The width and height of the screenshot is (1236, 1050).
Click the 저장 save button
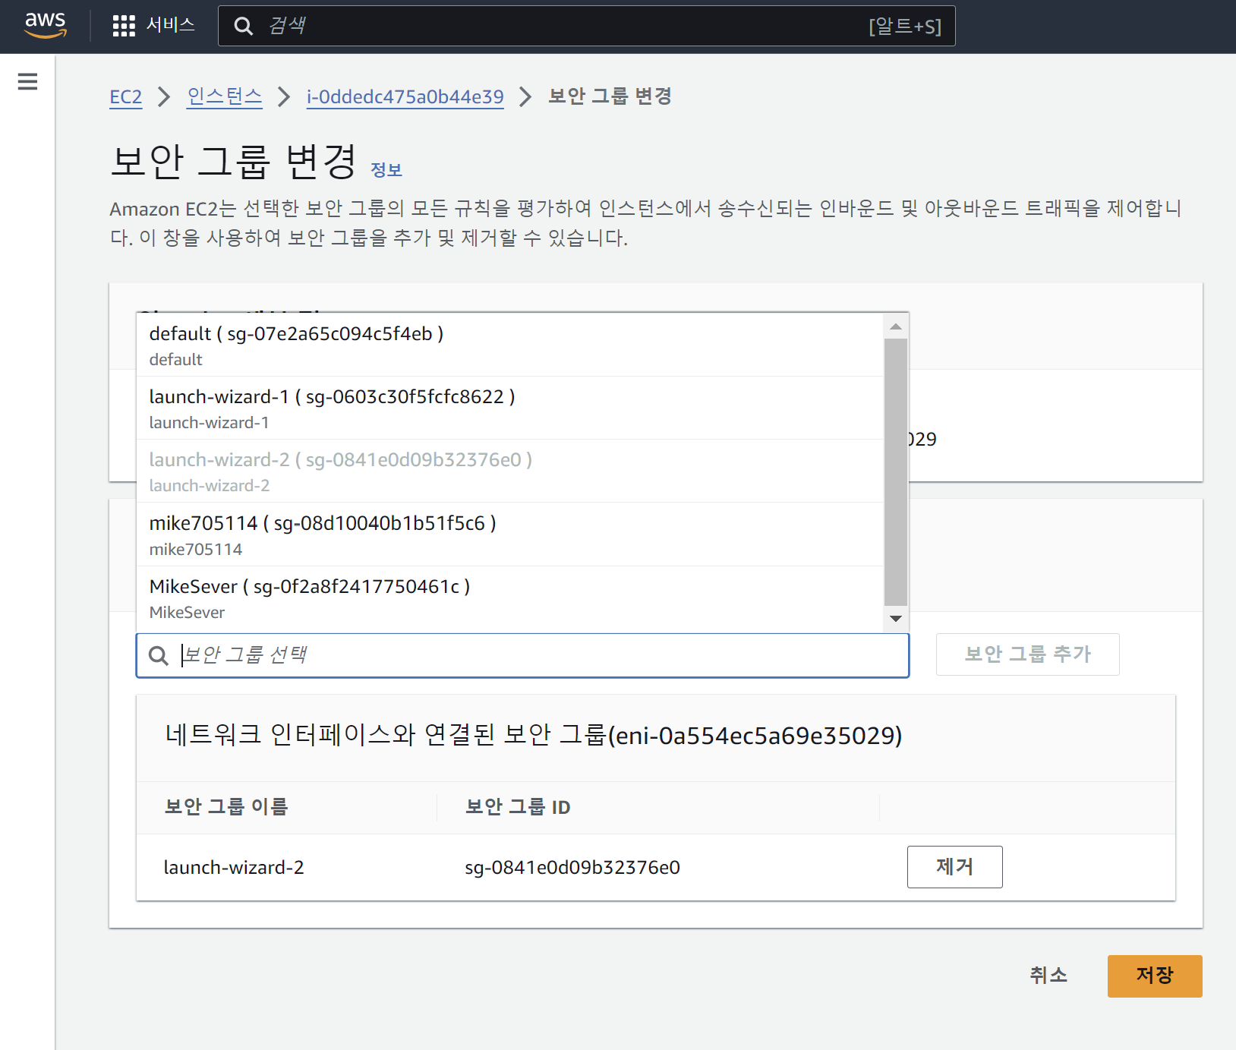pos(1155,976)
